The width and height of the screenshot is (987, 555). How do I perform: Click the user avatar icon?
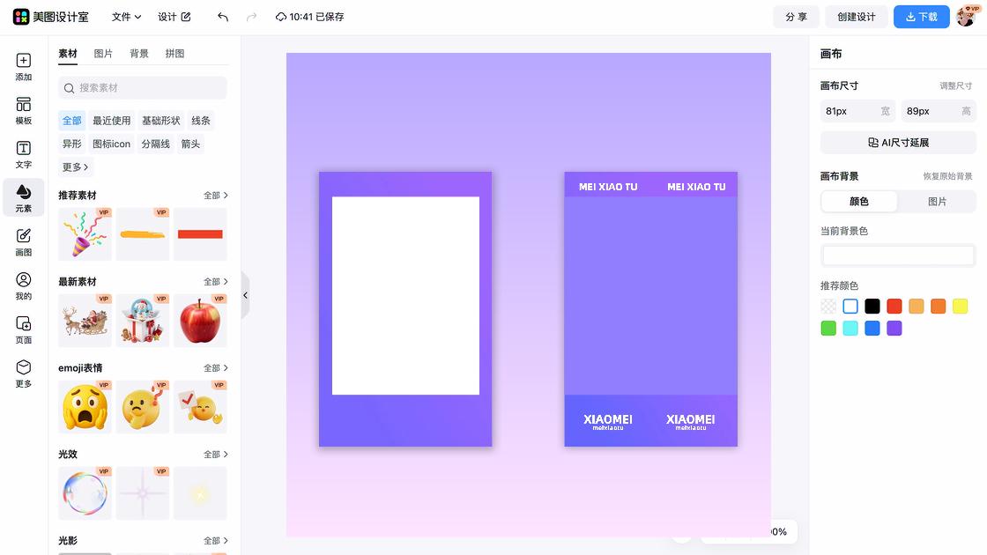point(966,17)
